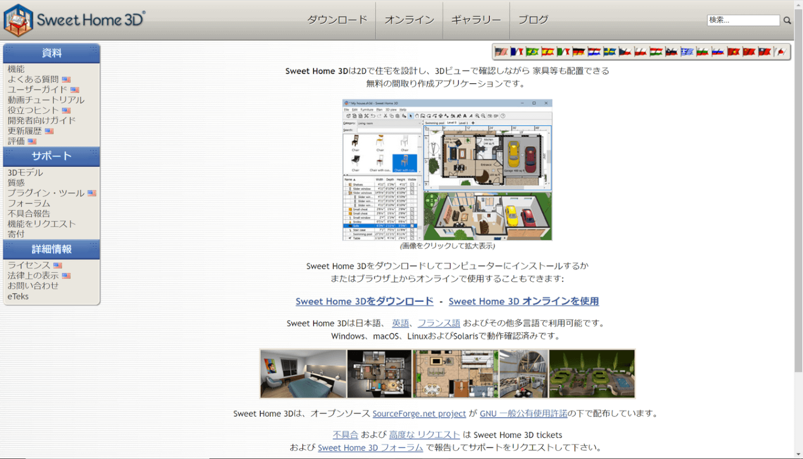The width and height of the screenshot is (803, 459).
Task: Click the Taiwanese flag
Action: tap(765, 52)
